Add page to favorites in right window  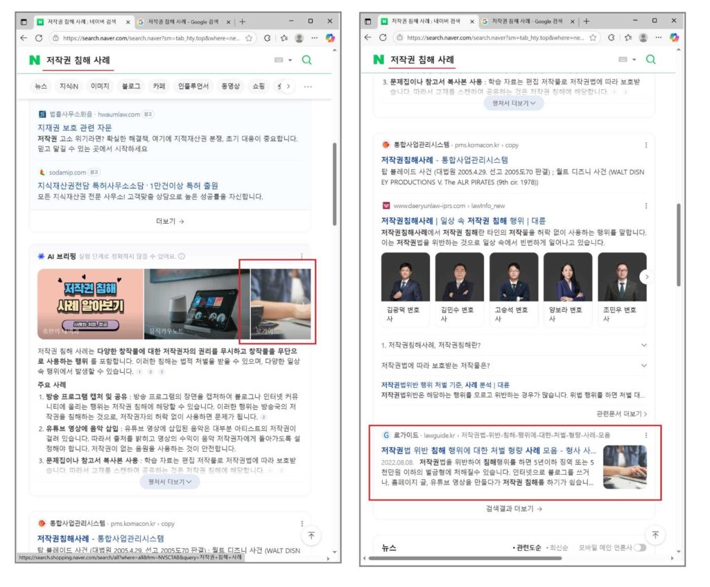tap(593, 37)
